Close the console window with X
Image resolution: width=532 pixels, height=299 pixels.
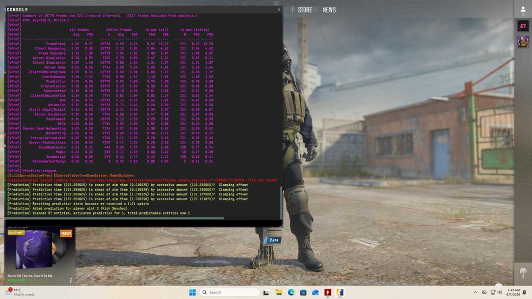click(x=279, y=10)
